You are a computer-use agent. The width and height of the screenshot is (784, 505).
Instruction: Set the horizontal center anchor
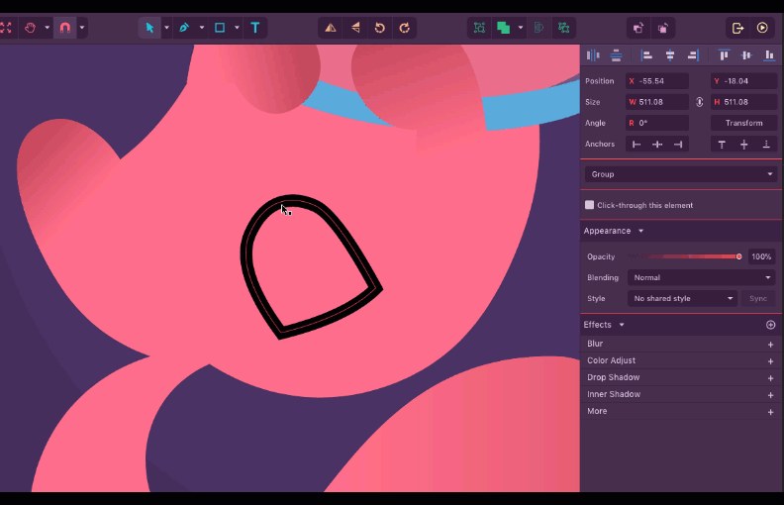(x=657, y=145)
